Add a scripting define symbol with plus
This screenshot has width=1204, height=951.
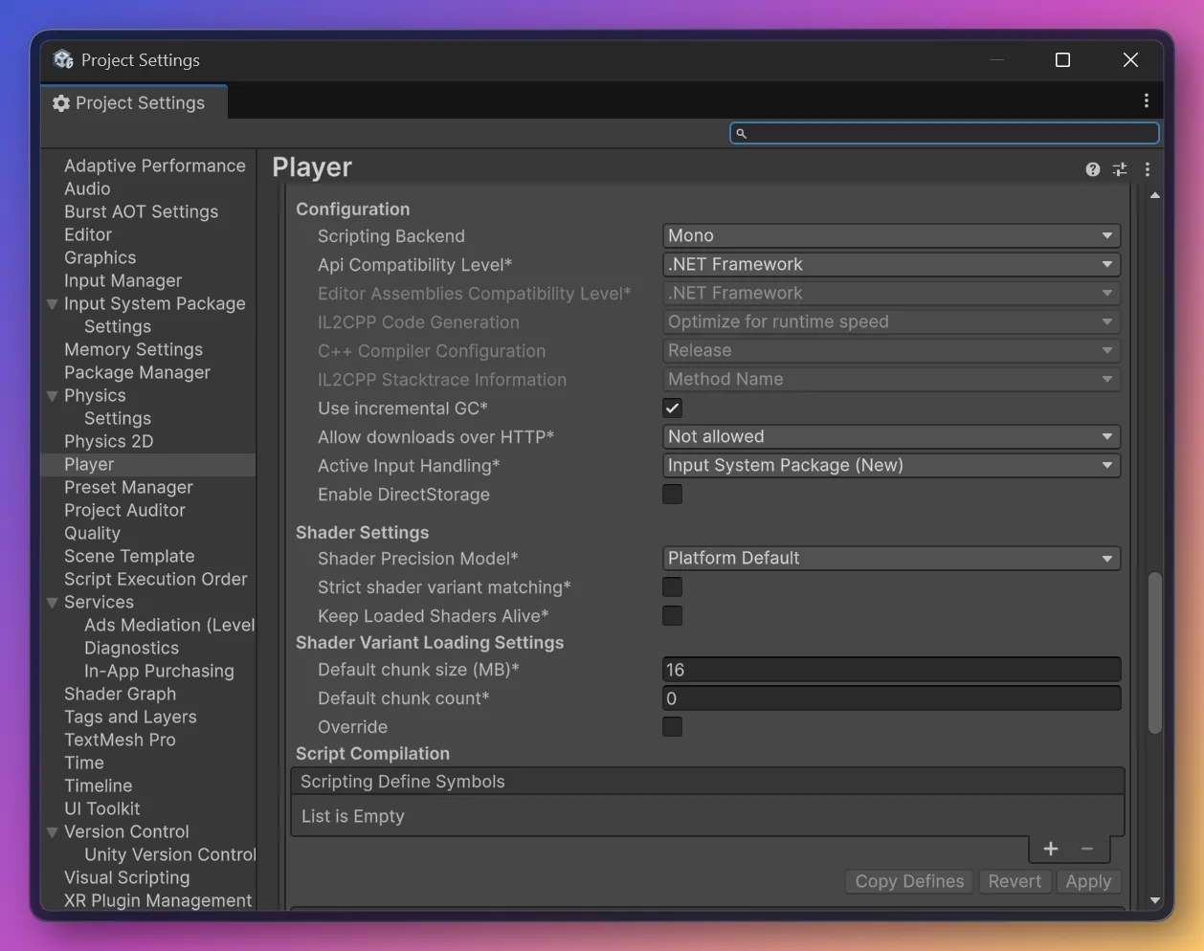click(x=1051, y=849)
